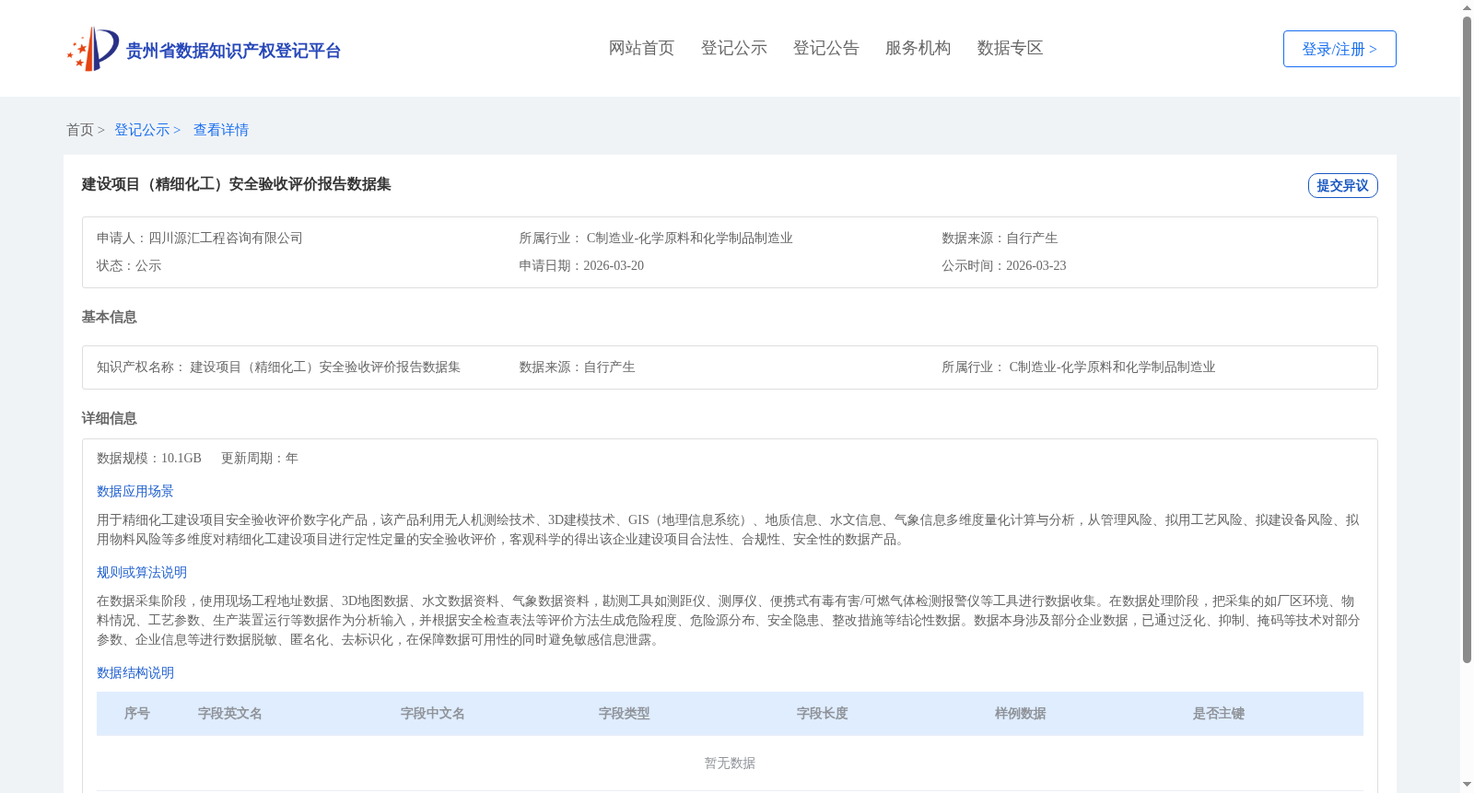This screenshot has height=793, width=1474.
Task: Click 数据规模：10.1GB text
Action: tap(149, 458)
